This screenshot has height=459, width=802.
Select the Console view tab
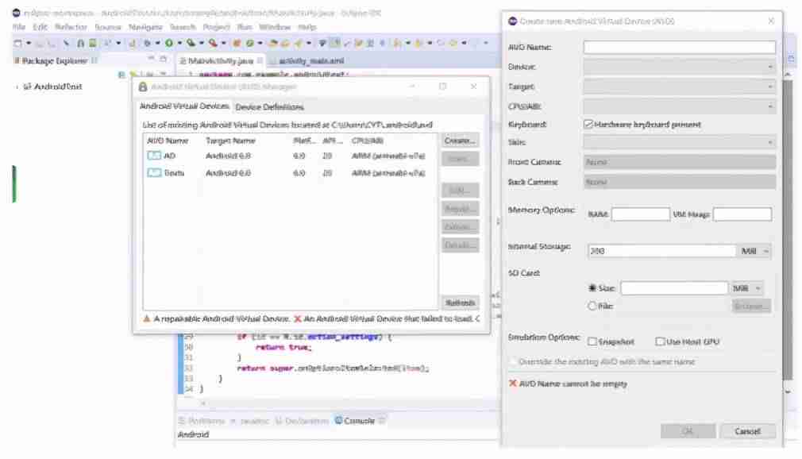[359, 421]
